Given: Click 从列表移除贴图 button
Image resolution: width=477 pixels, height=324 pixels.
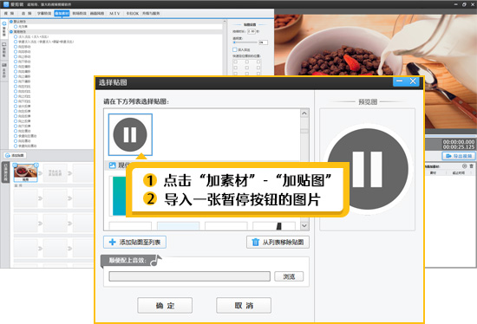Looking at the screenshot, I should tap(278, 242).
